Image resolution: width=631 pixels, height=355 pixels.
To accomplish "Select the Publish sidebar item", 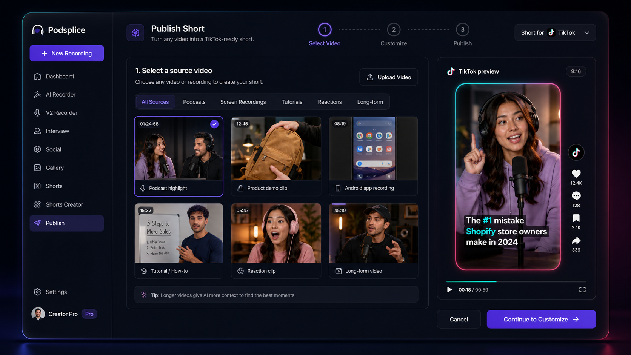I will coord(67,223).
